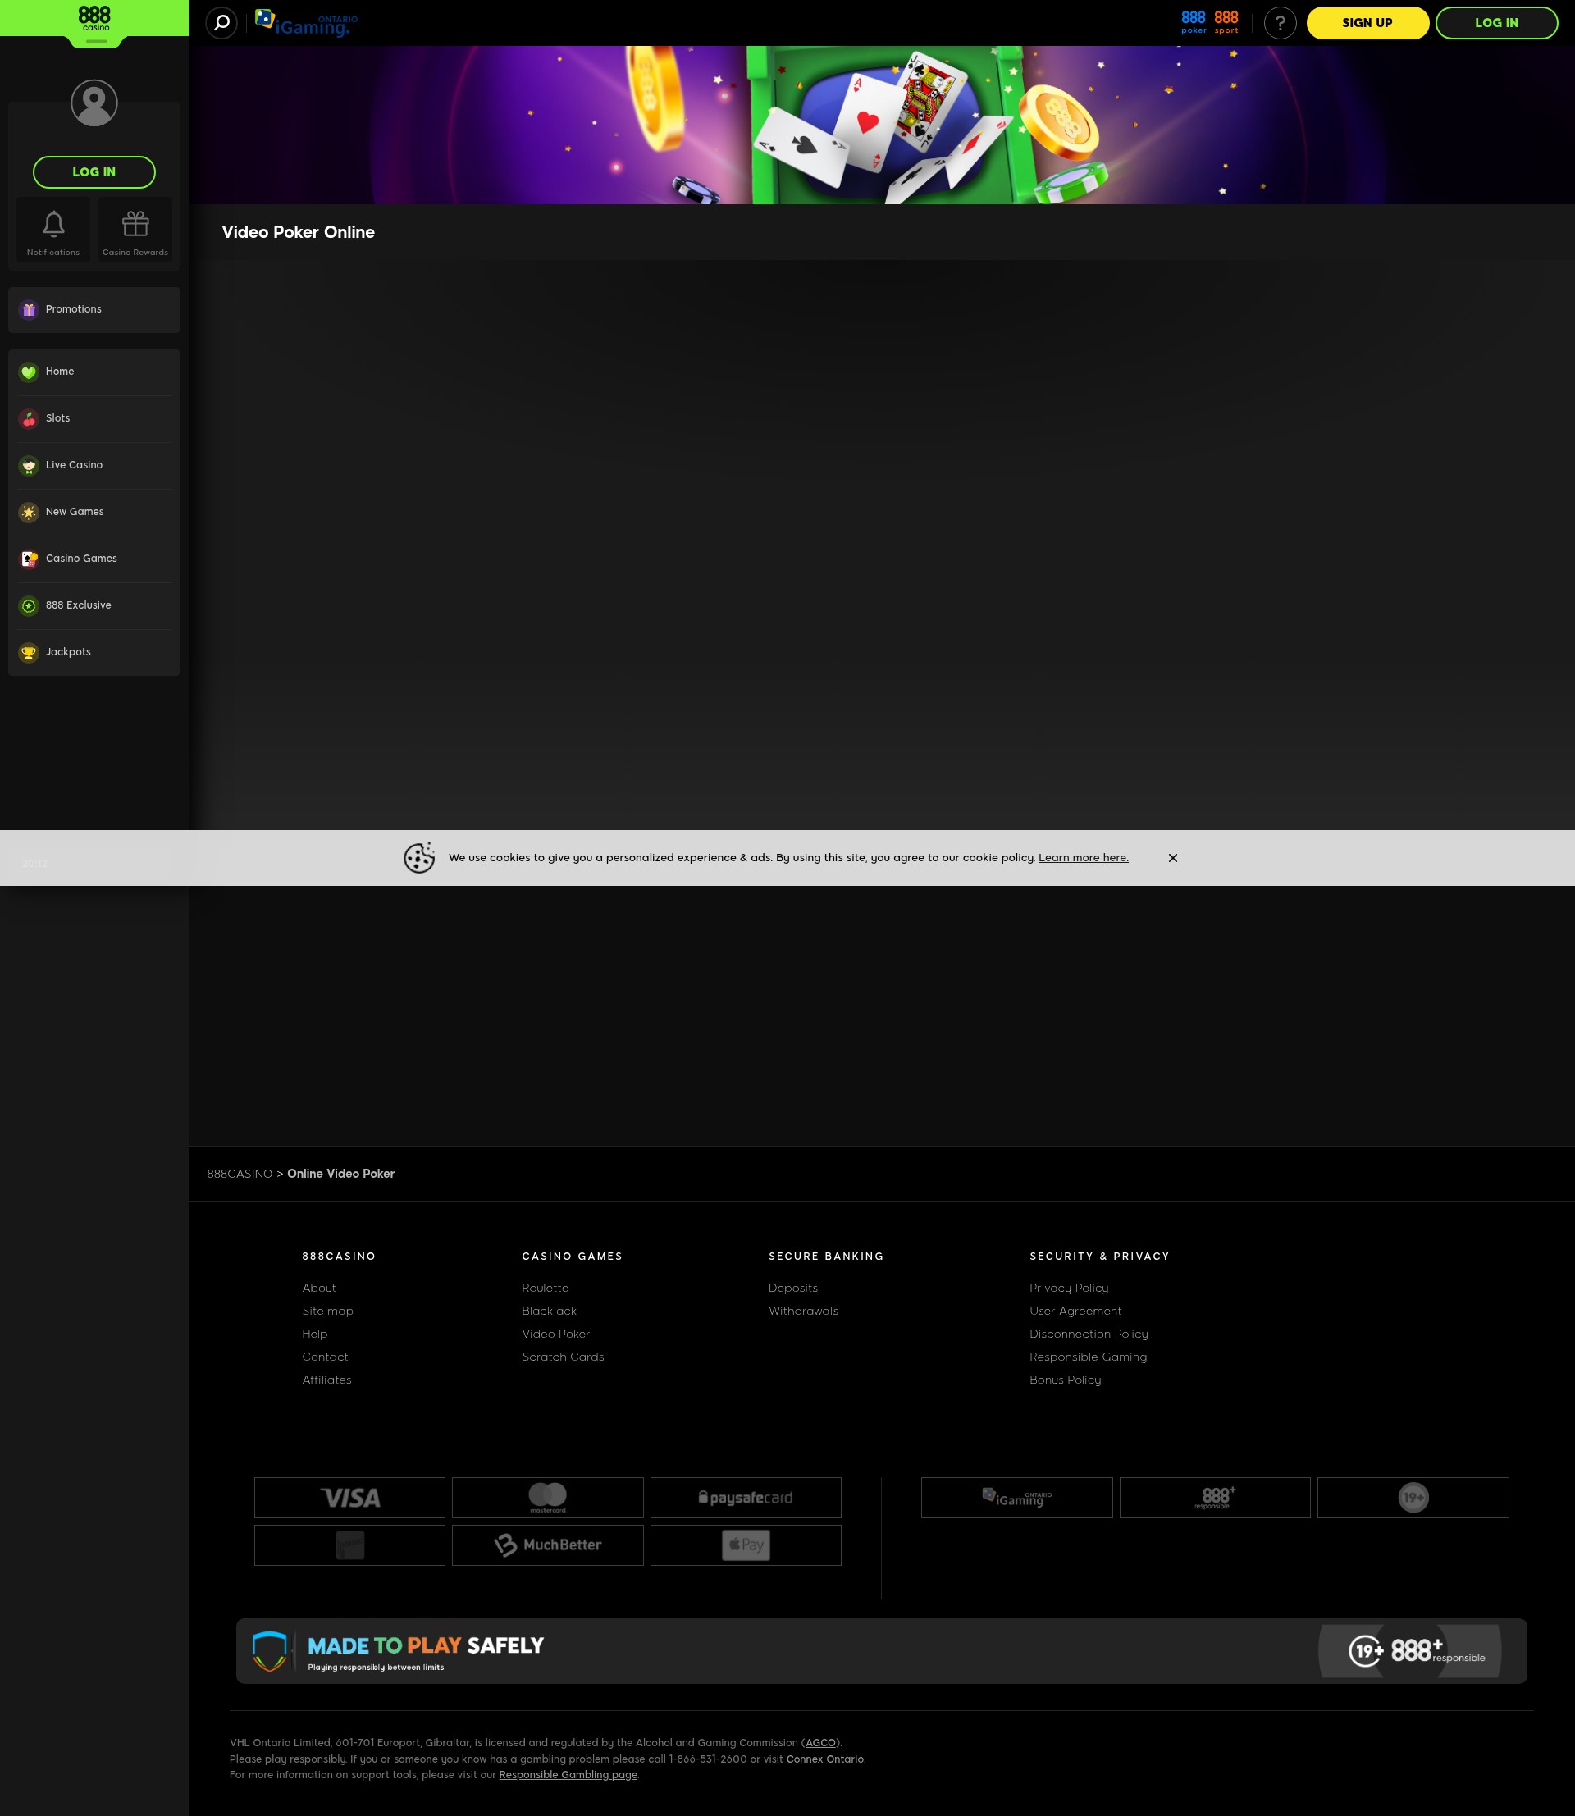Follow the AGCO link in legal text
Image resolution: width=1575 pixels, height=1816 pixels.
coord(821,1742)
